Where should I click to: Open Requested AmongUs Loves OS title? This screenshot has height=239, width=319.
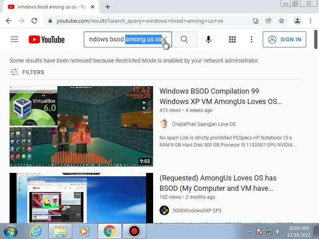point(218,183)
